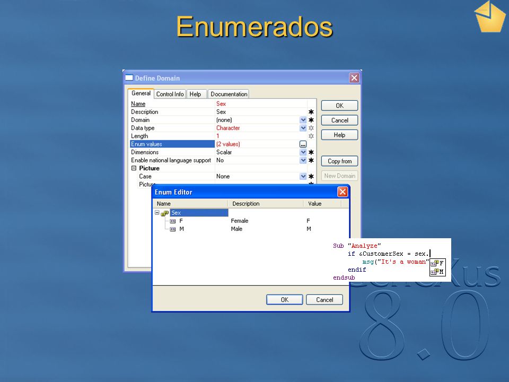Confirm the Enum Editor with OK
The image size is (509, 382).
(x=285, y=299)
